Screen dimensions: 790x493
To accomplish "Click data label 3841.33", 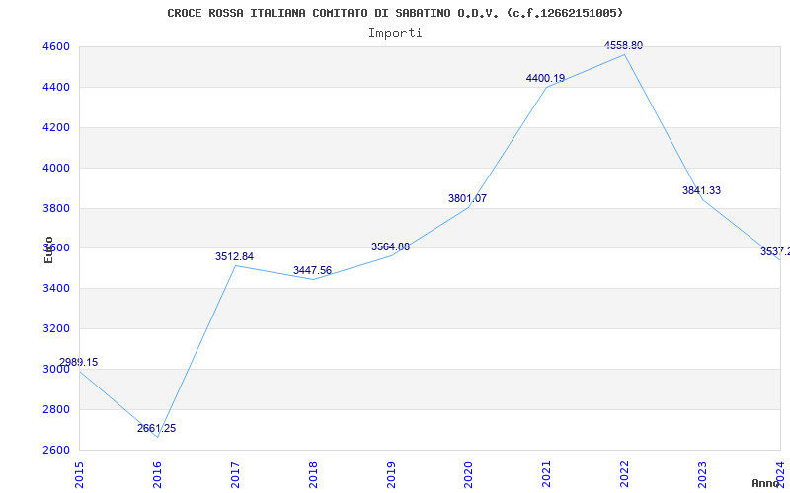I will coord(701,190).
